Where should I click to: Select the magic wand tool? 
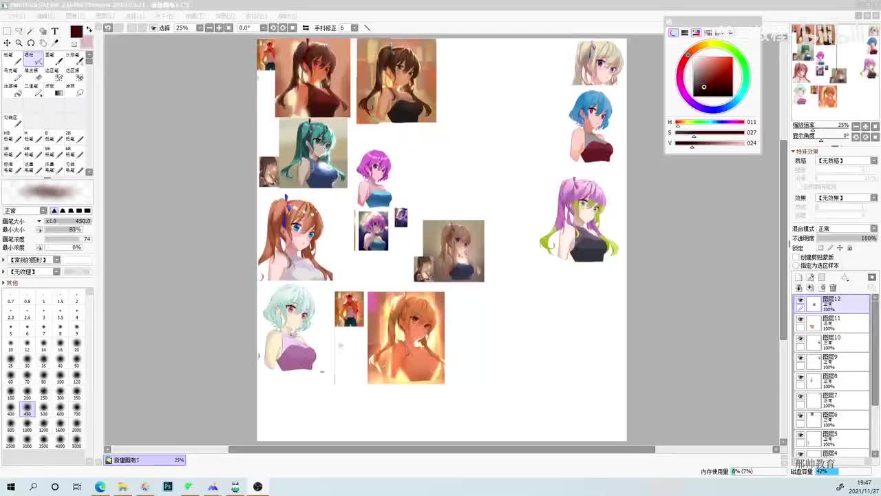[31, 31]
